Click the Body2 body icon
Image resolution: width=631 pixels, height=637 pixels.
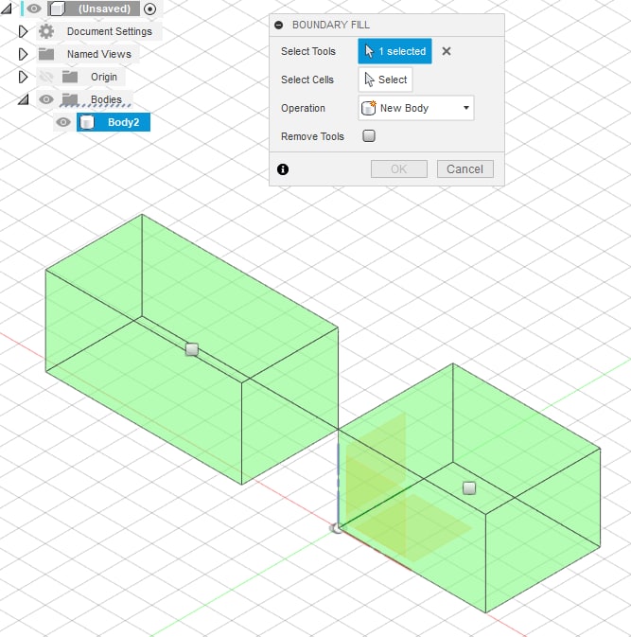point(87,122)
